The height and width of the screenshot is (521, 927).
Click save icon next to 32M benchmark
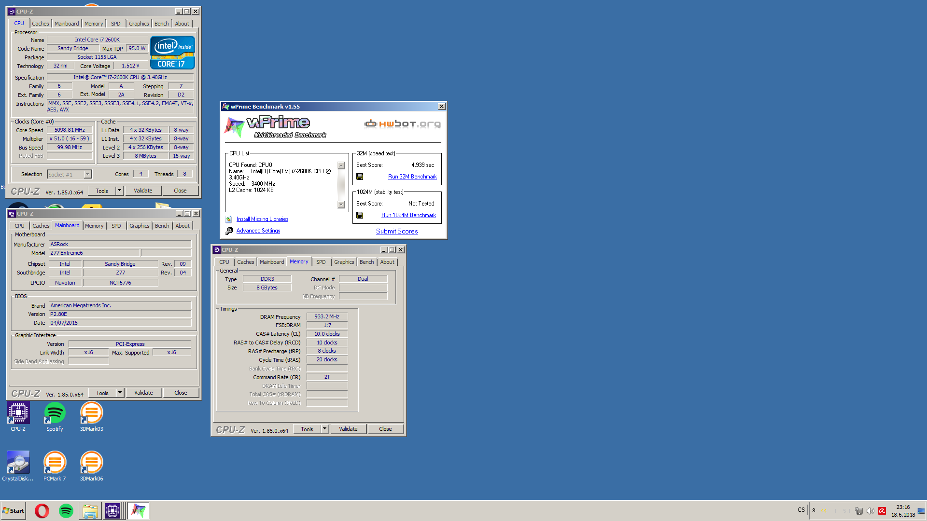click(360, 177)
